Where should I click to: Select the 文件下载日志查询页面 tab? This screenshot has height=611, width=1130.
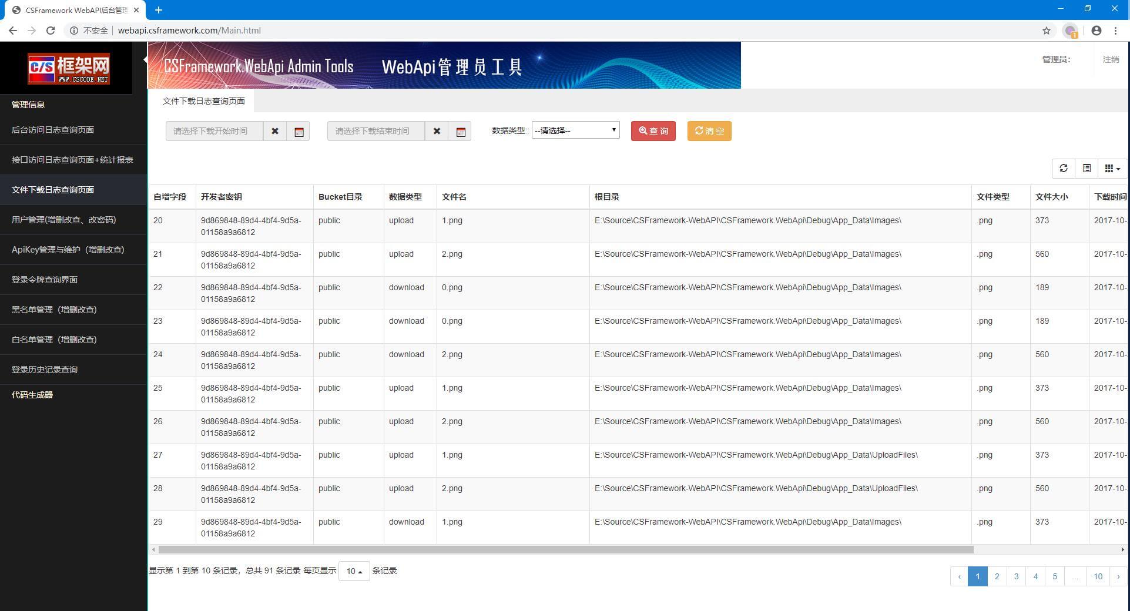click(x=203, y=101)
